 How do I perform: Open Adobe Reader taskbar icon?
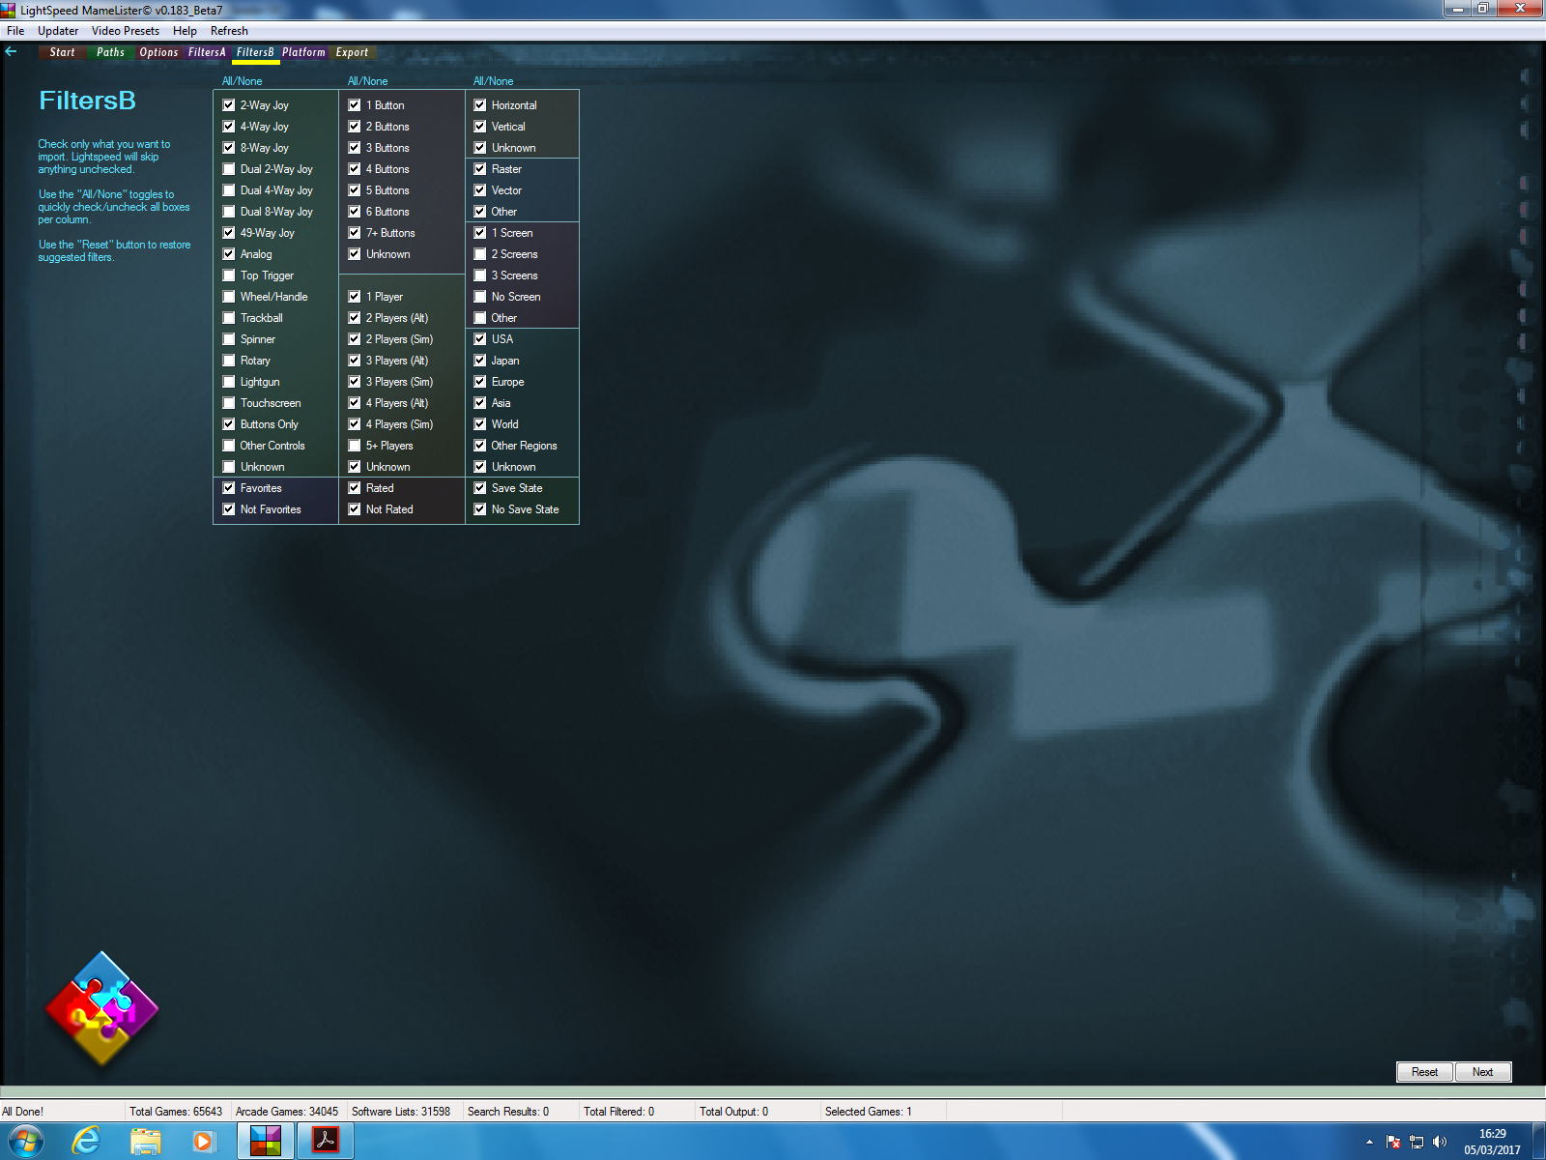pyautogui.click(x=326, y=1142)
